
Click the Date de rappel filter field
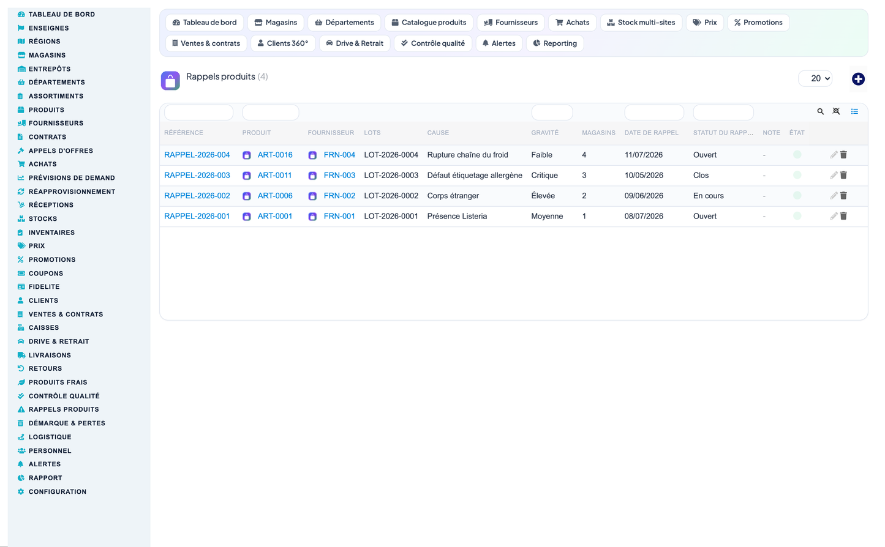pos(654,113)
